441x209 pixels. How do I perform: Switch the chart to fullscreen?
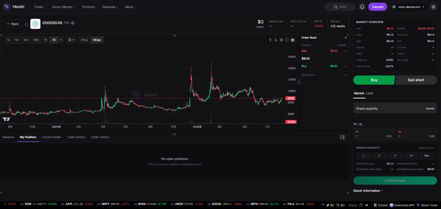click(287, 40)
